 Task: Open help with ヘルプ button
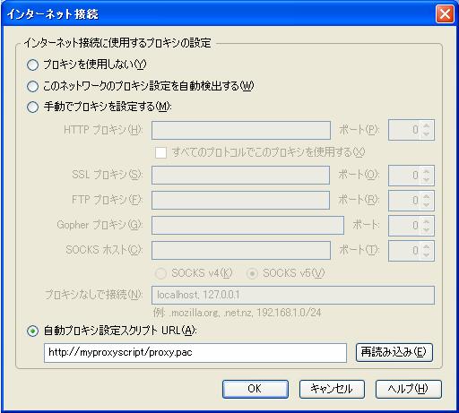(x=408, y=389)
